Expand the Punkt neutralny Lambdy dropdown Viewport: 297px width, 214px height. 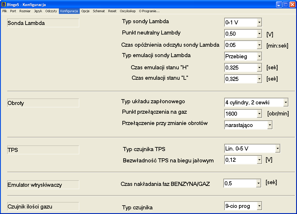259,34
